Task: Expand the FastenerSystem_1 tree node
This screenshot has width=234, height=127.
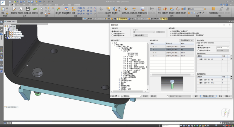Action: [6, 38]
